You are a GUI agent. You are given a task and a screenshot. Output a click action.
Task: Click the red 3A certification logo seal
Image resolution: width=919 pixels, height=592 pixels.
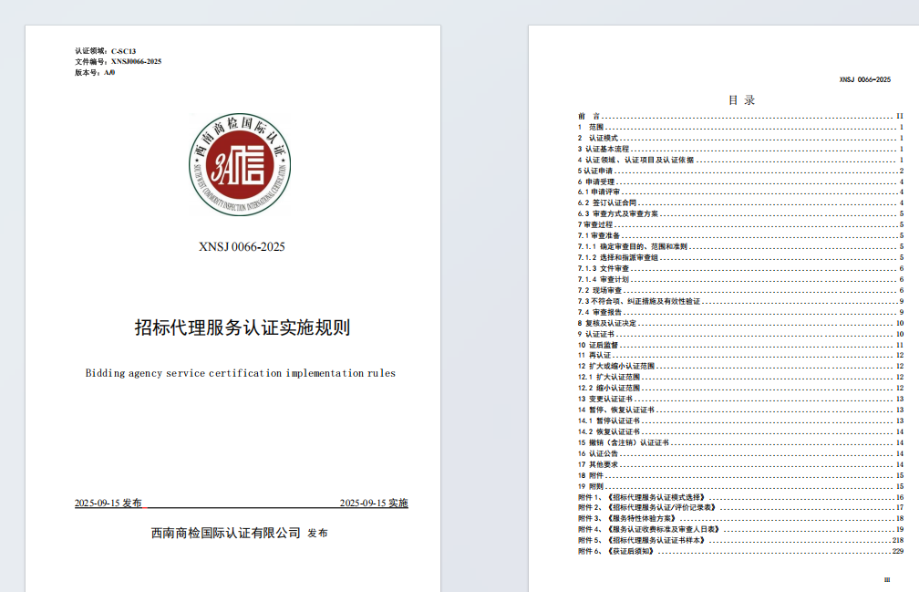click(x=241, y=165)
